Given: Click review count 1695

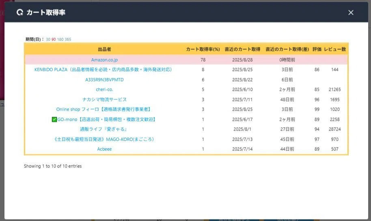Looking at the screenshot, I should [x=335, y=99].
